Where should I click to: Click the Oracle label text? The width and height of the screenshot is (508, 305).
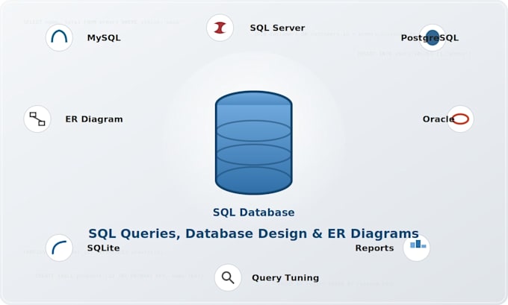(x=439, y=119)
